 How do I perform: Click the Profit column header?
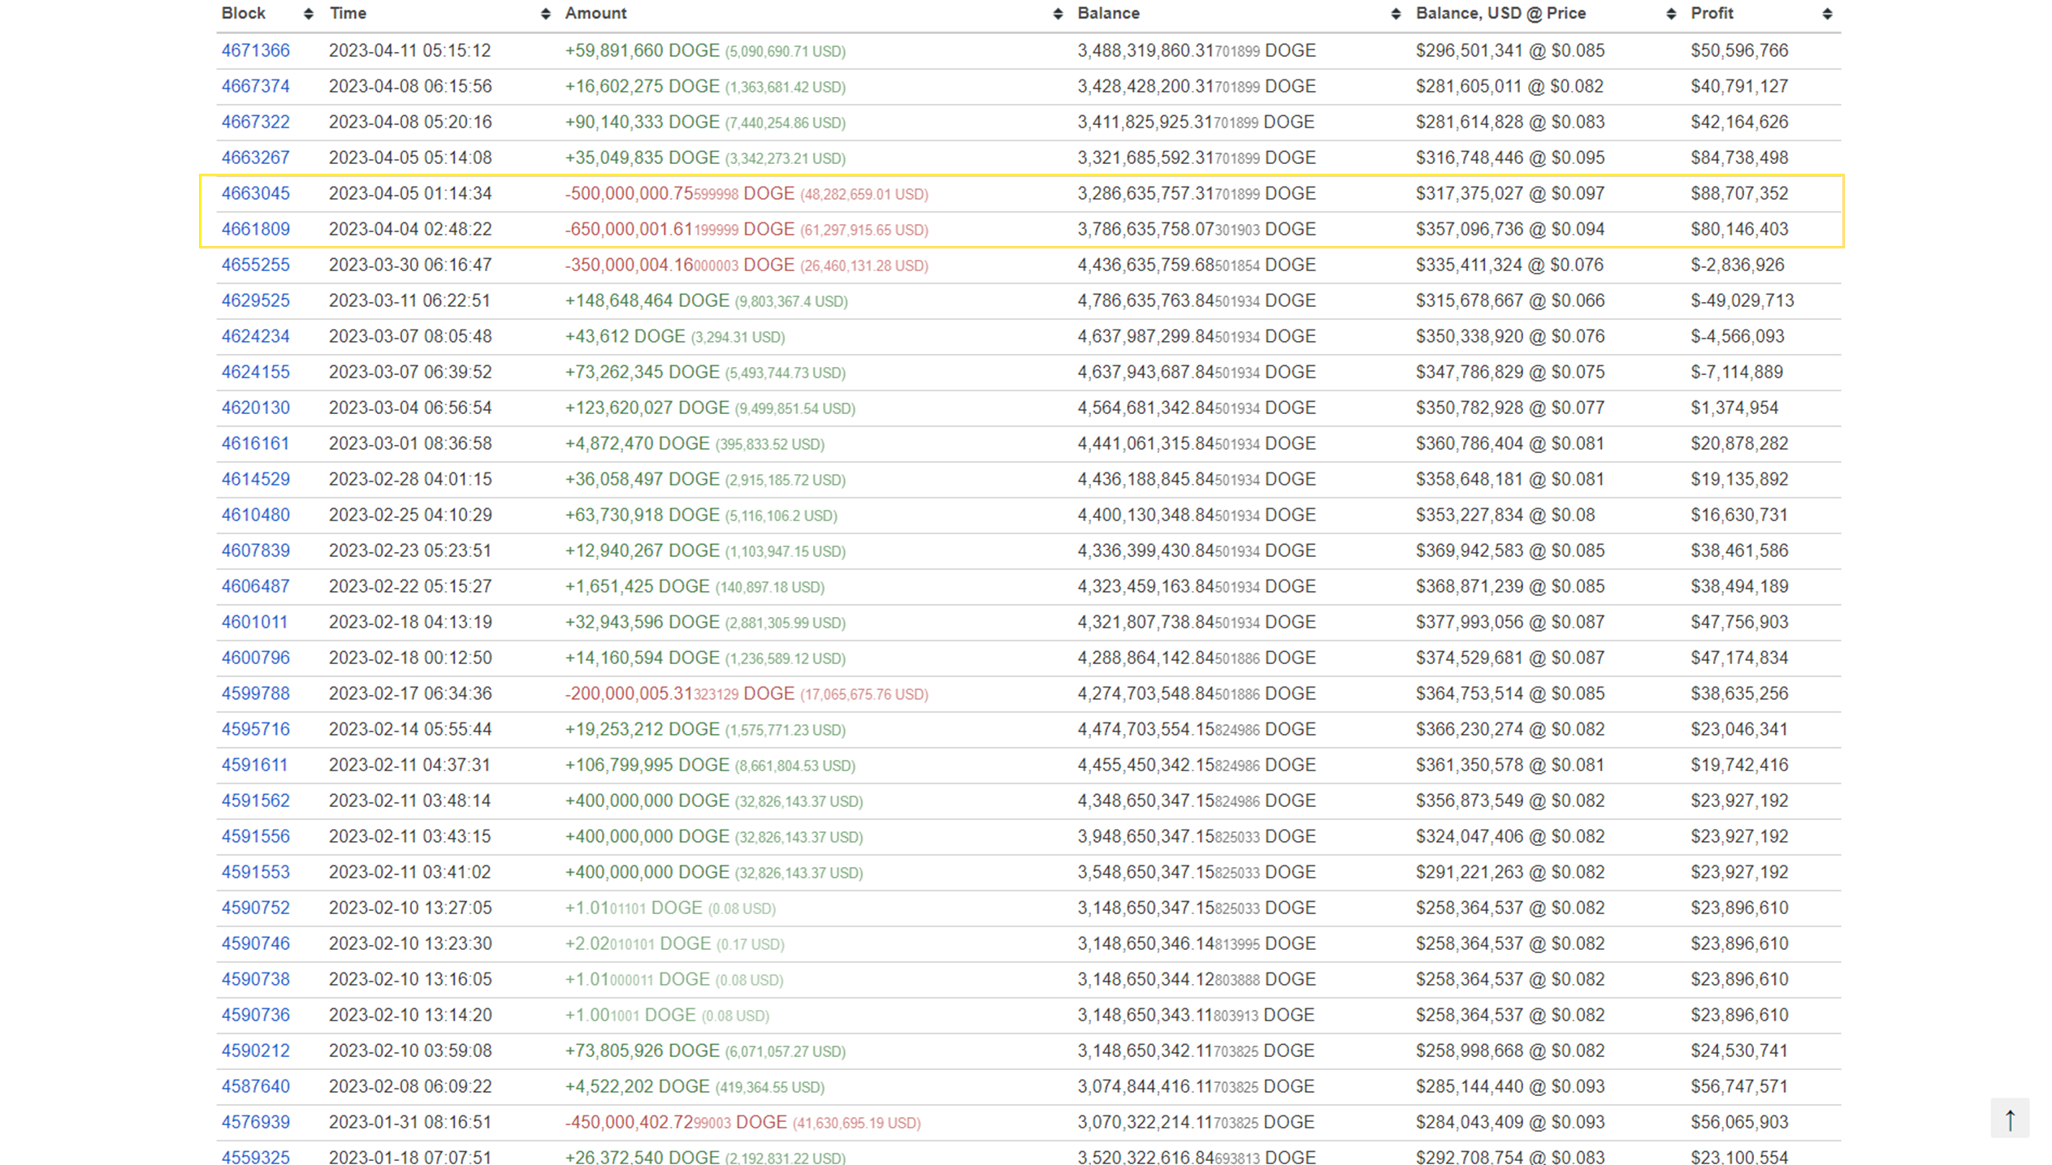point(1712,13)
